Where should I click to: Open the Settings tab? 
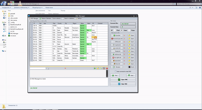pyautogui.click(x=79, y=18)
